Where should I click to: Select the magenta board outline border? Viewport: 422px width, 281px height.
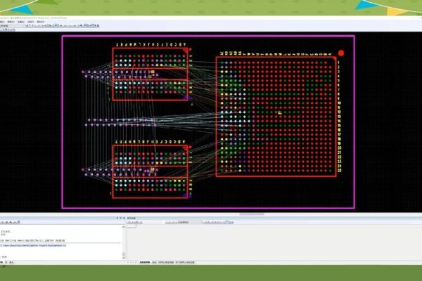point(63,119)
